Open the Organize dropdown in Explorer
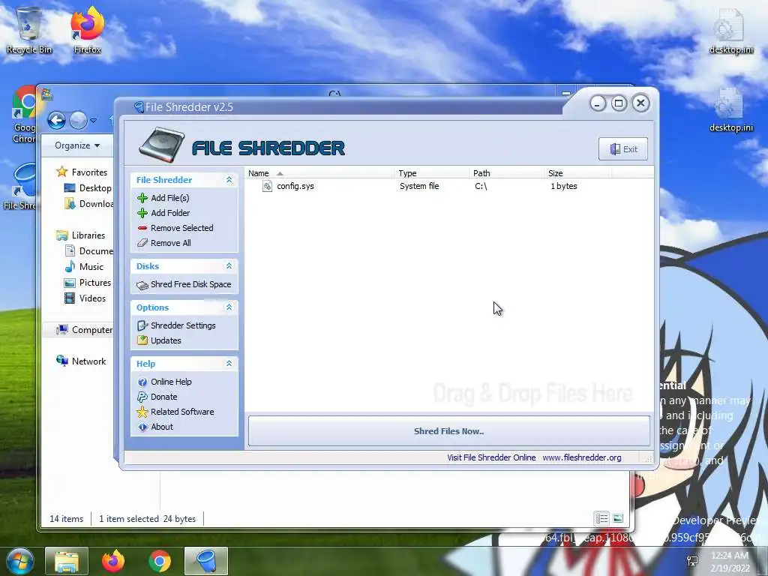Image resolution: width=768 pixels, height=576 pixels. click(x=77, y=145)
